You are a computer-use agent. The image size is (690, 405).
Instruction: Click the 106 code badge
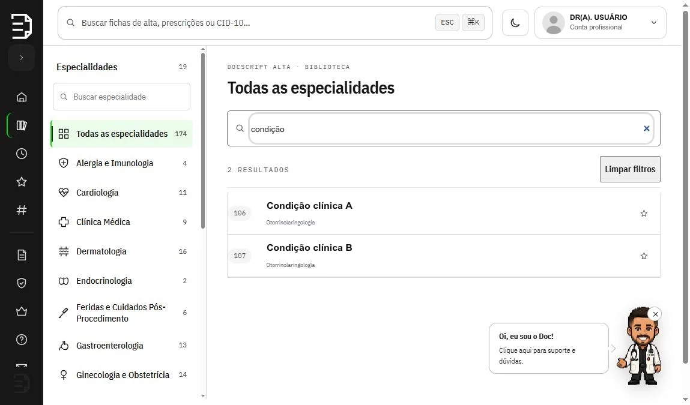point(240,213)
